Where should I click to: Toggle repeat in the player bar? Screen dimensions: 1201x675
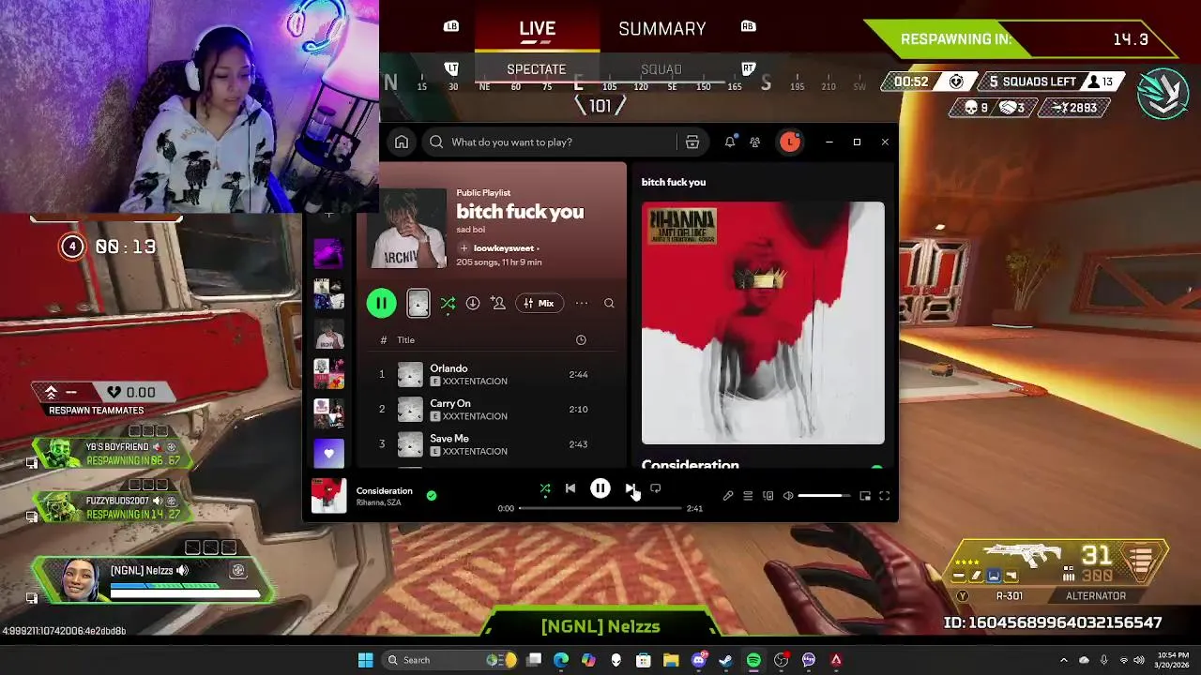656,488
